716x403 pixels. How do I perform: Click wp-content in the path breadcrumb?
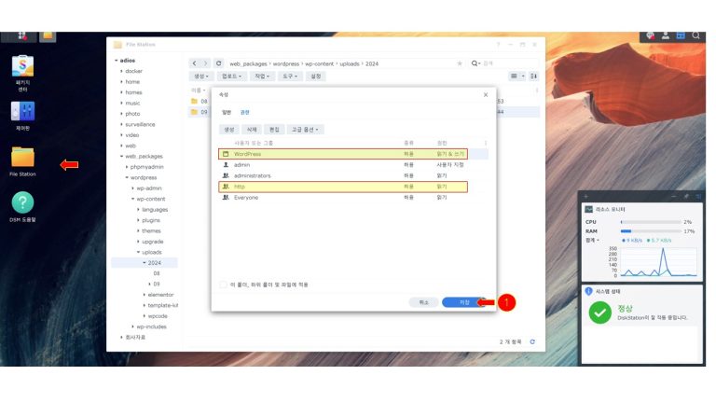click(319, 64)
